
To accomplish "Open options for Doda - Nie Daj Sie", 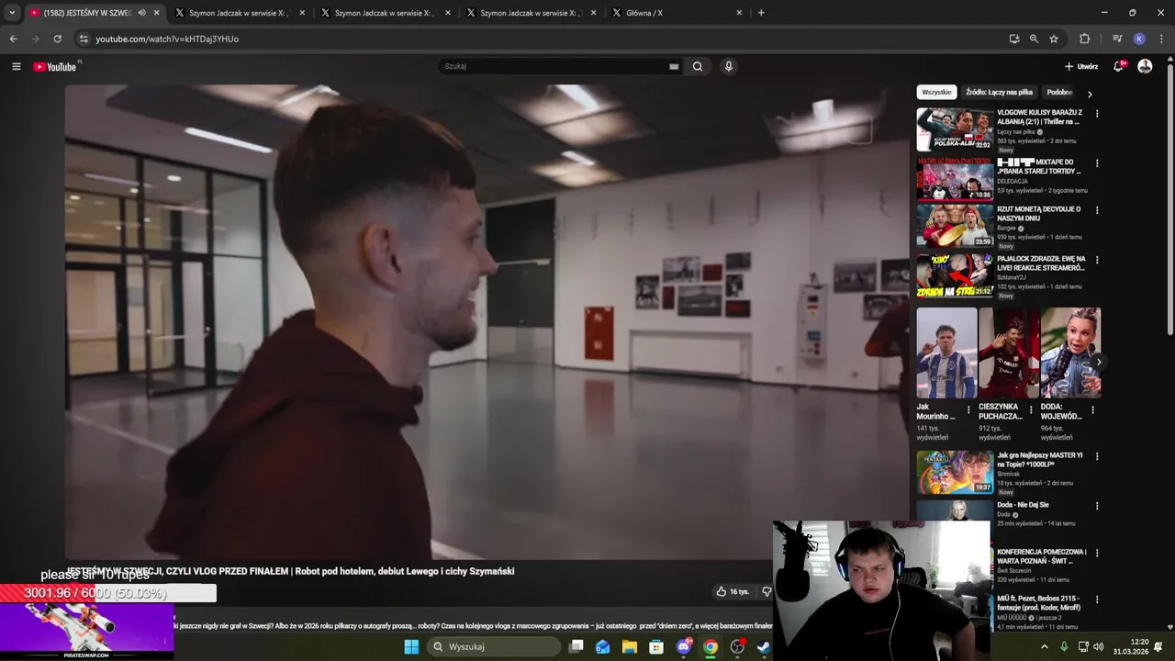I will [x=1097, y=506].
